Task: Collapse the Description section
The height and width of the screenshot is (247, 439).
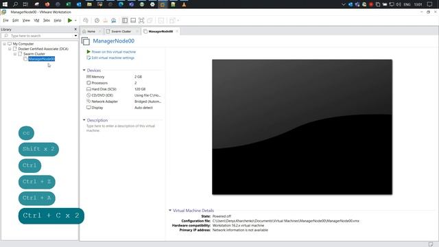Action: tap(84, 120)
